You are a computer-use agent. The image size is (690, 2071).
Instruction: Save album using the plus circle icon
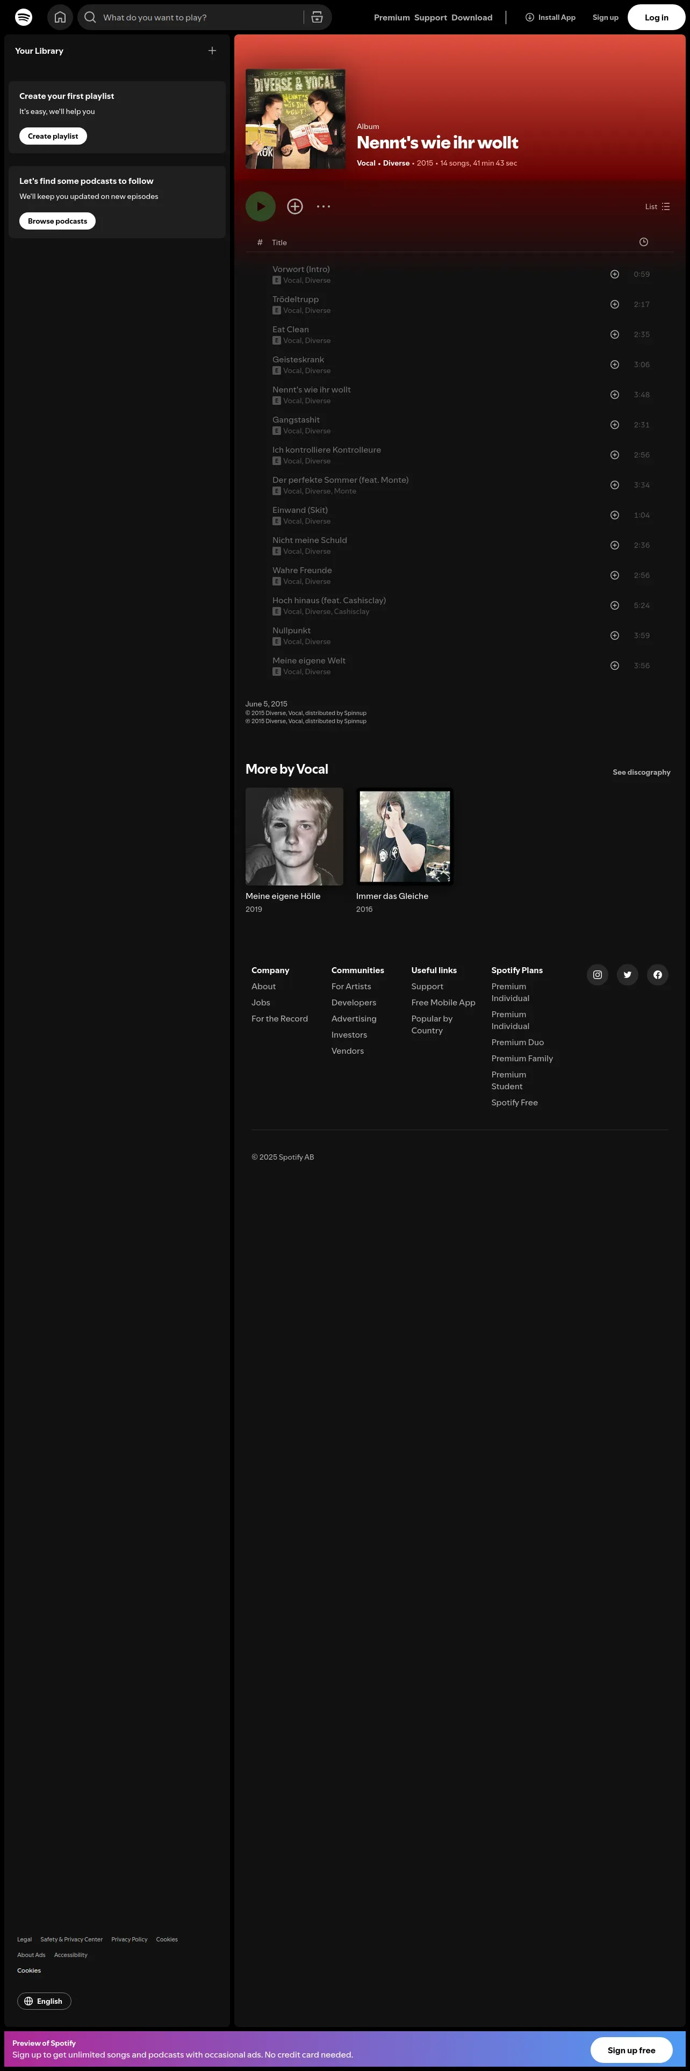click(295, 206)
